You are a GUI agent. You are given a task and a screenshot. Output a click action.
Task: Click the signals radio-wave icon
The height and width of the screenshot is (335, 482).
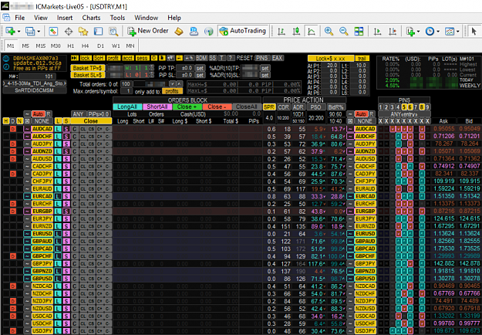click(209, 31)
